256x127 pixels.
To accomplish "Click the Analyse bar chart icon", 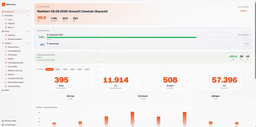I will (x=3, y=43).
